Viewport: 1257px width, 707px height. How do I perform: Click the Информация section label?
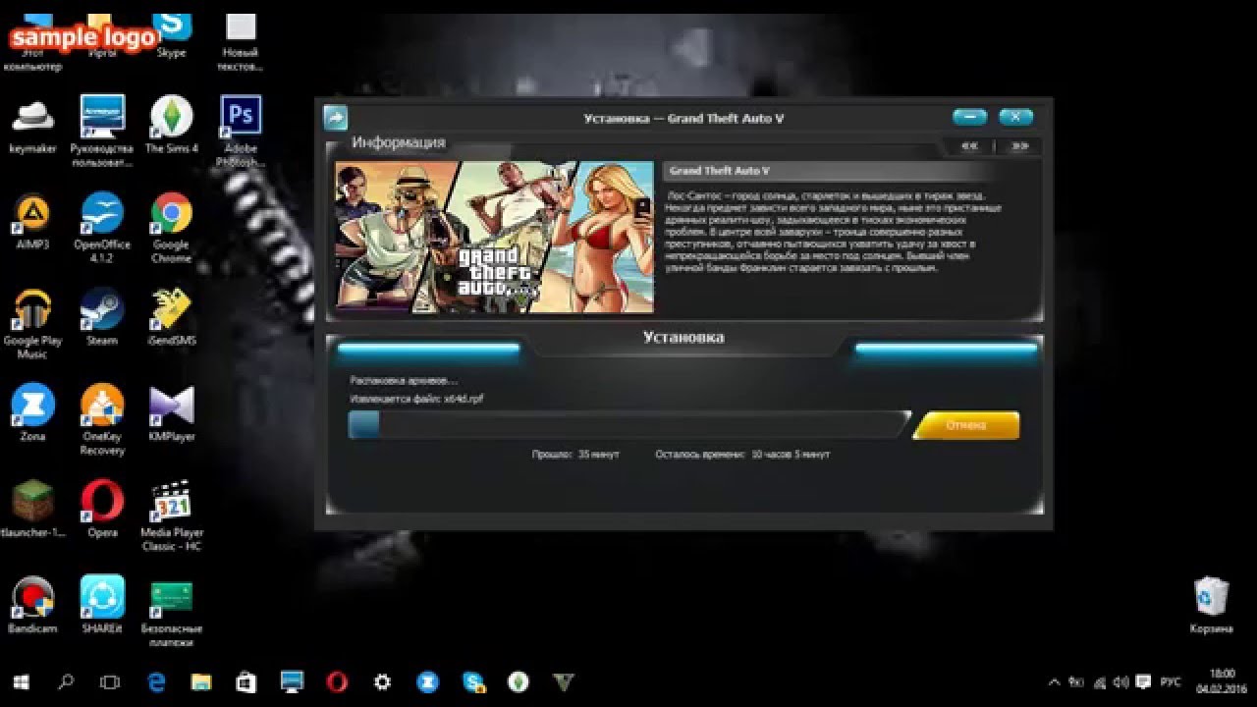(399, 142)
